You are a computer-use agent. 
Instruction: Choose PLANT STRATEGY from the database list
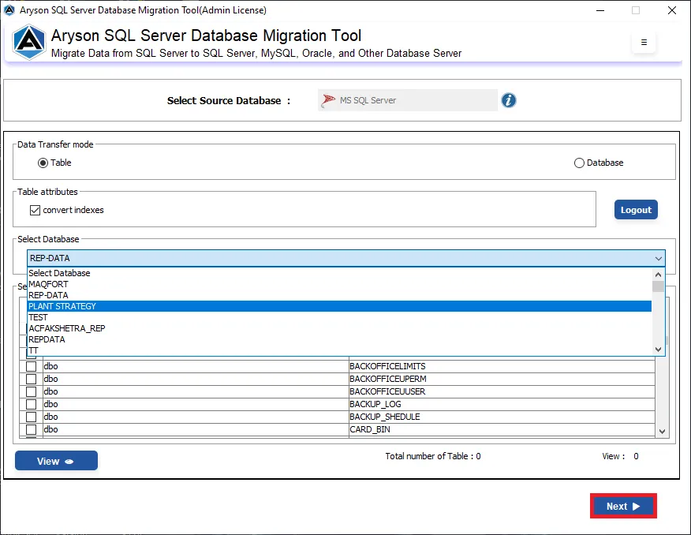pos(339,306)
